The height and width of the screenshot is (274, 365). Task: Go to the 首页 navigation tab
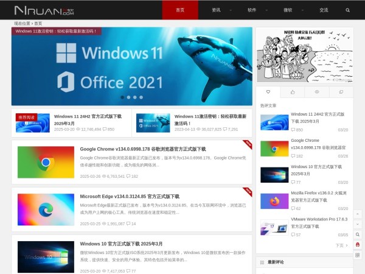click(x=180, y=10)
